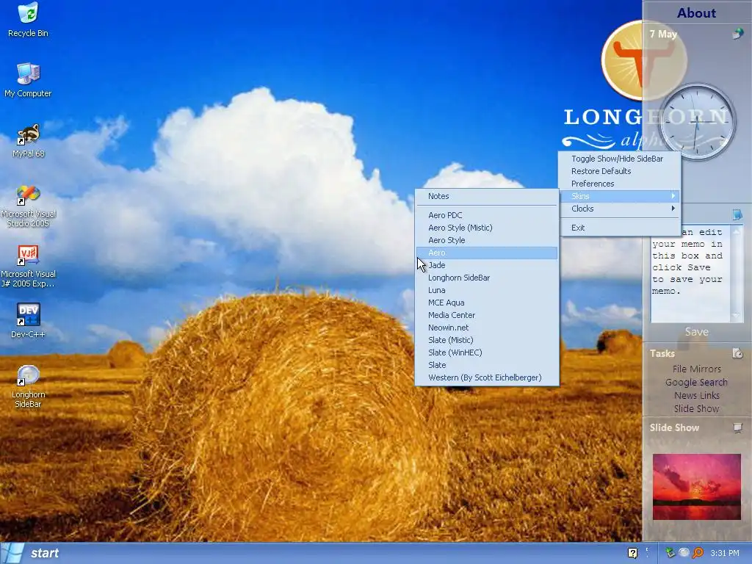The image size is (752, 564).
Task: Select the plain Slate skin
Action: point(487,364)
